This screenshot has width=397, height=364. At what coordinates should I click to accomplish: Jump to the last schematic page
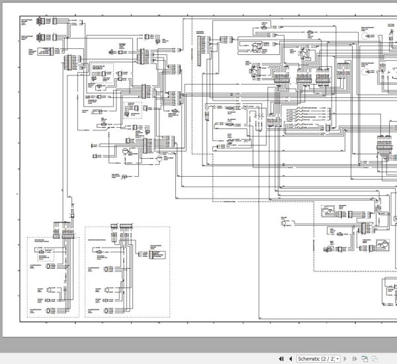pyautogui.click(x=355, y=359)
